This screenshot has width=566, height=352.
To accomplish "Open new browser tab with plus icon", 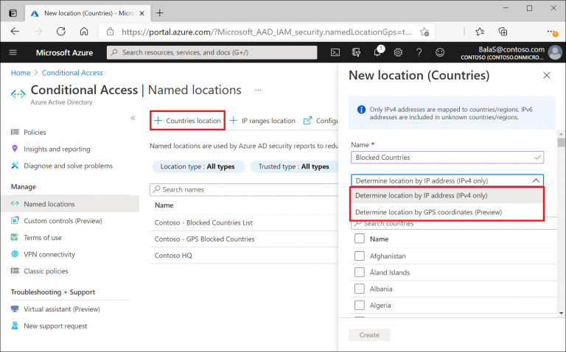I will (x=159, y=13).
